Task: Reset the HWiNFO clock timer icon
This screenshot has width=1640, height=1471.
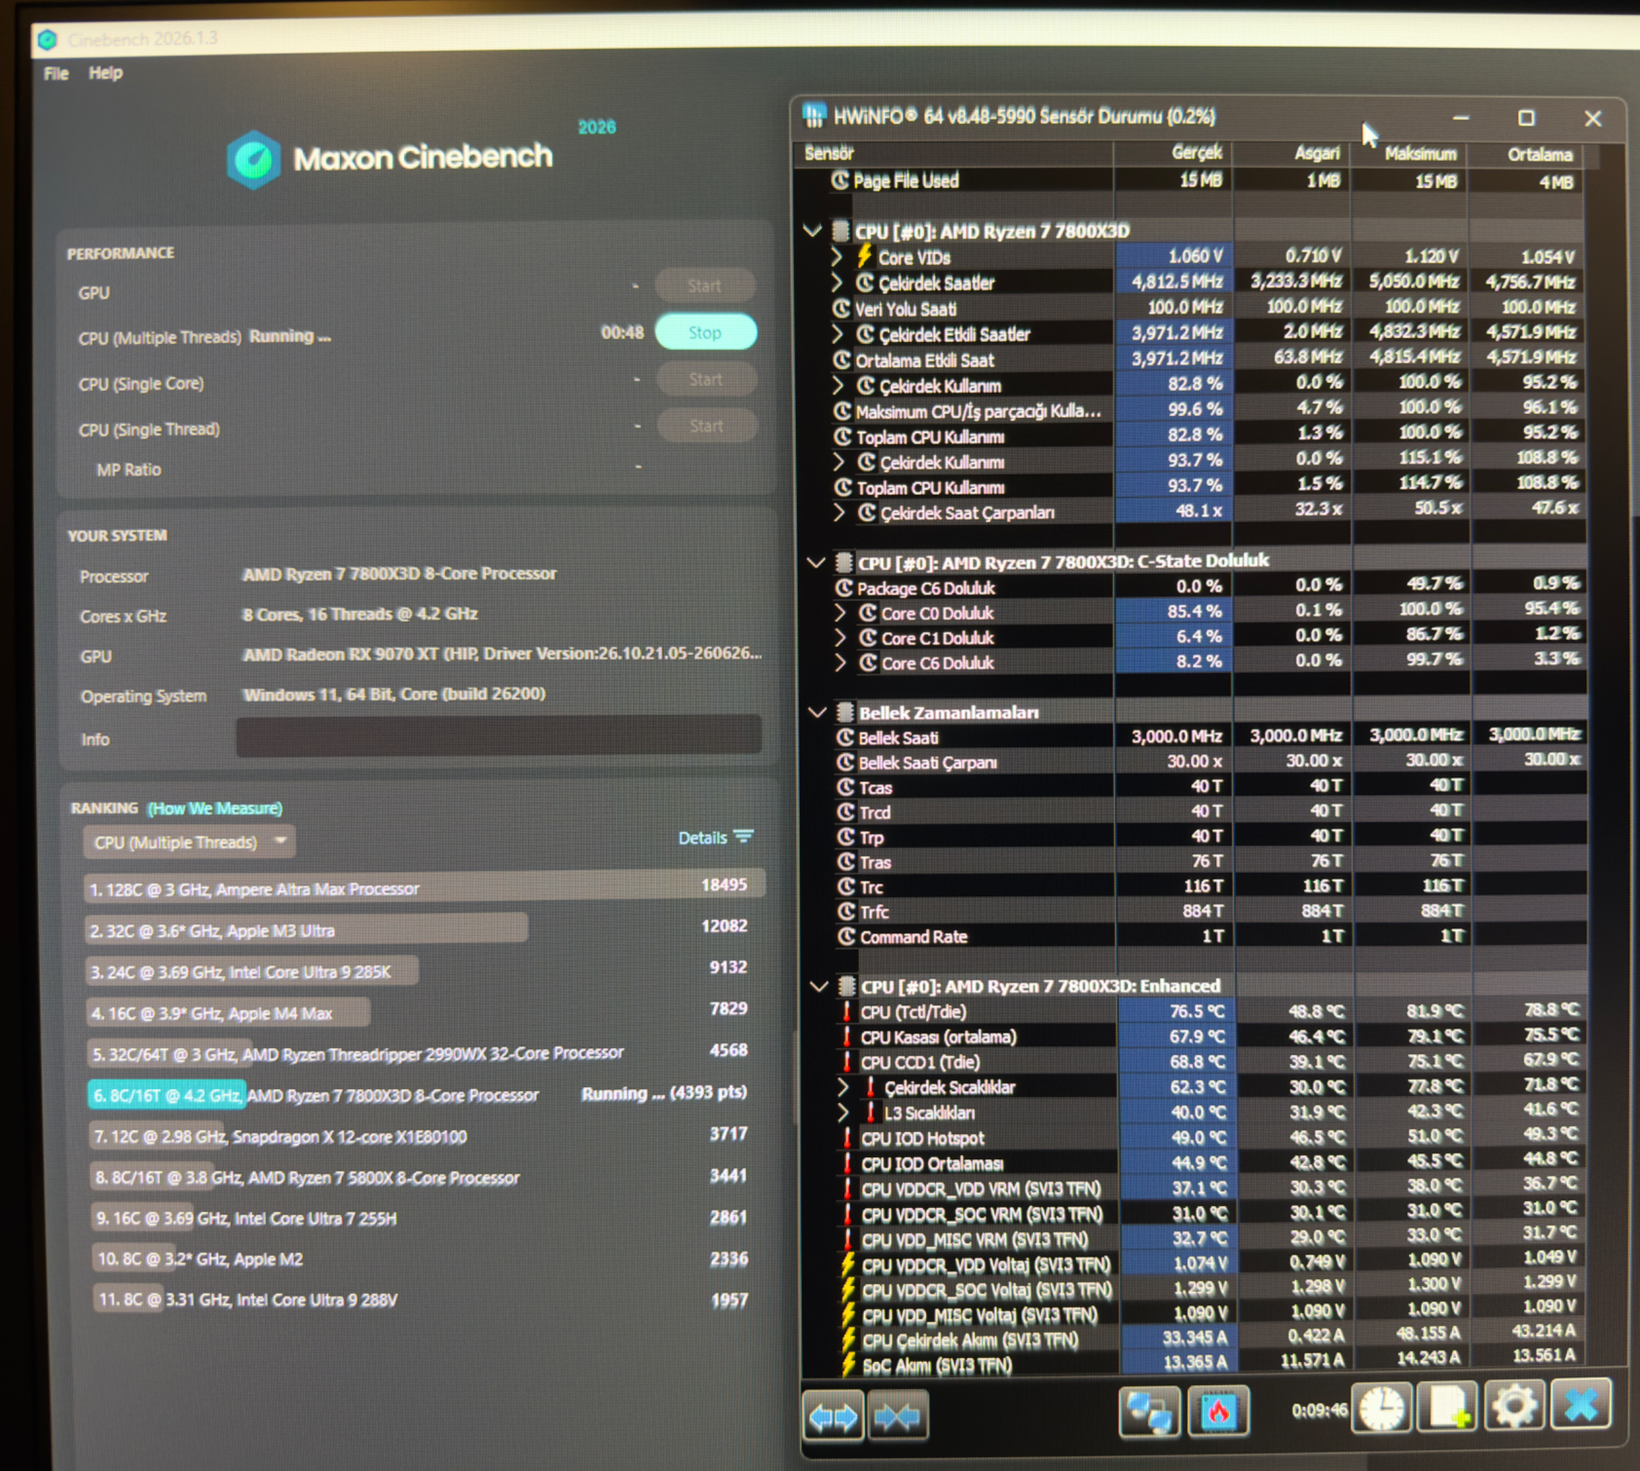Action: [x=1382, y=1408]
